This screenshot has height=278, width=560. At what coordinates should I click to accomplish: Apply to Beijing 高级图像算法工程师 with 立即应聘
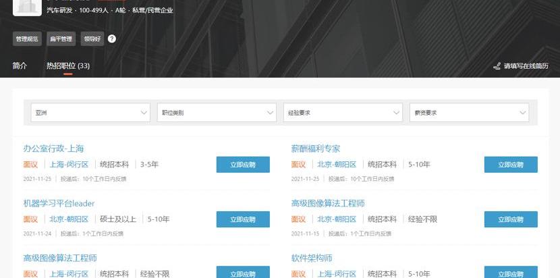tap(511, 219)
